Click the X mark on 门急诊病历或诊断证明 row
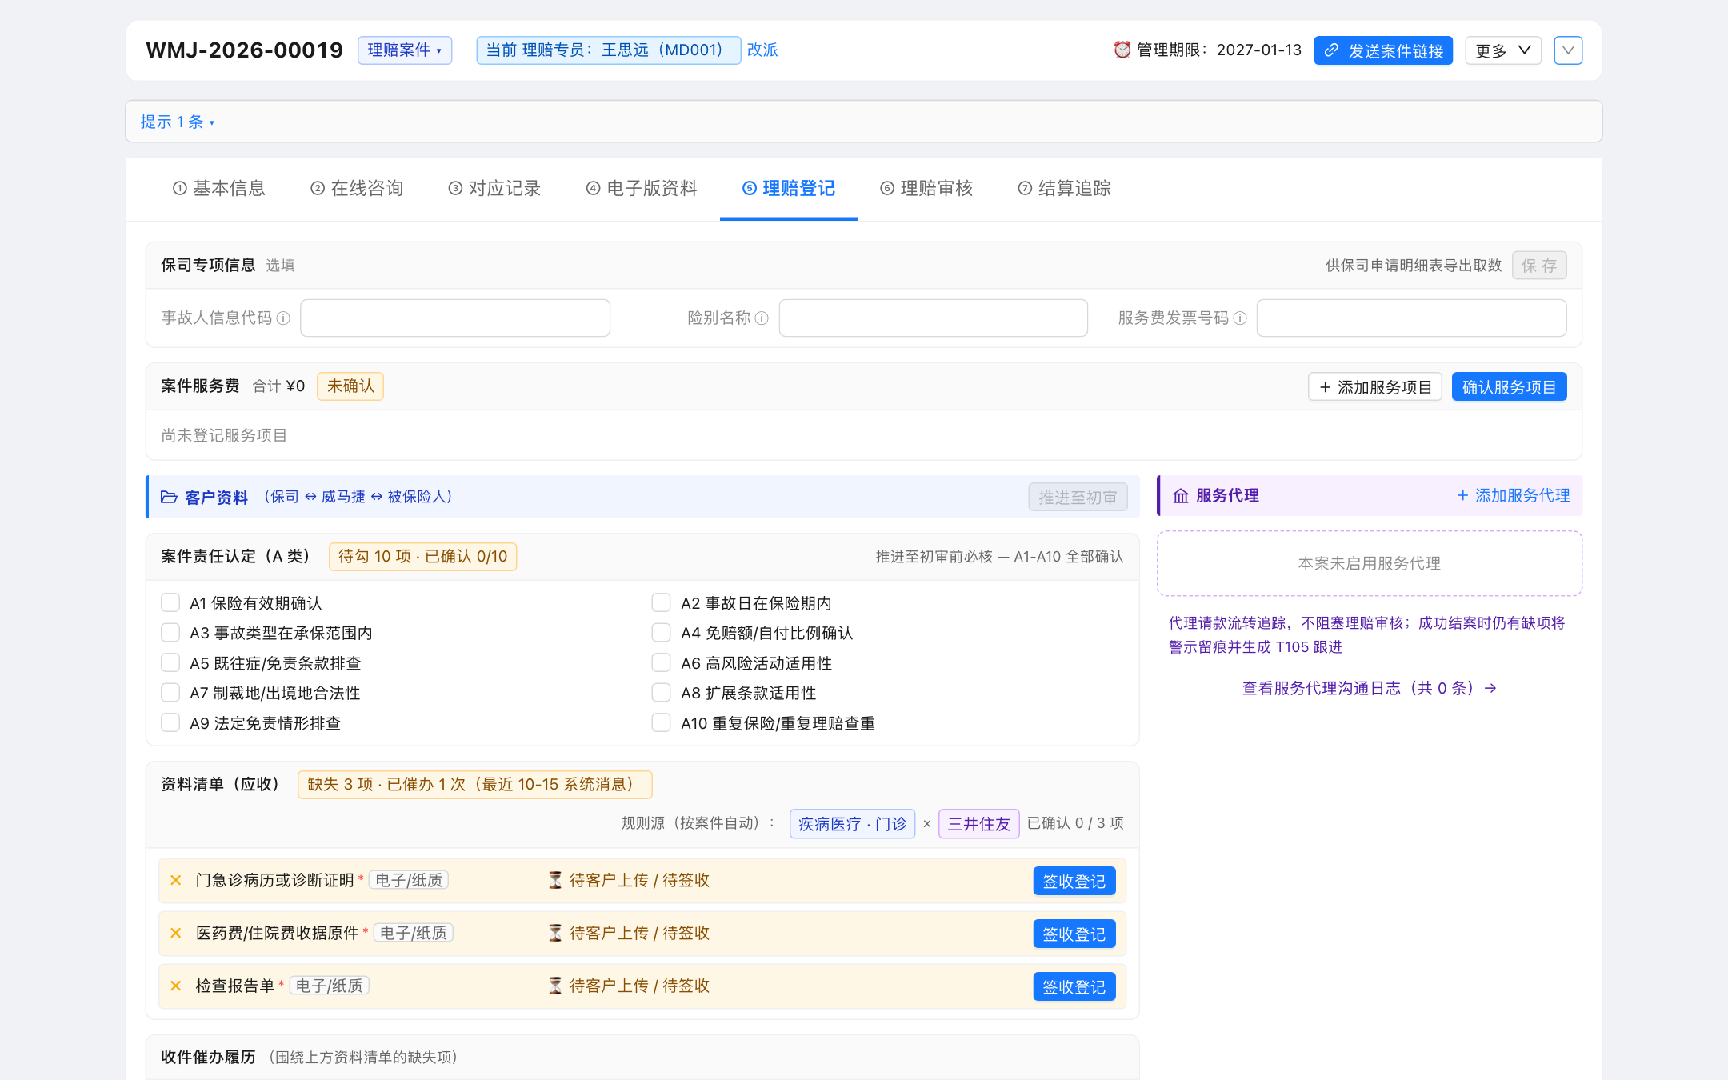 pyautogui.click(x=176, y=880)
